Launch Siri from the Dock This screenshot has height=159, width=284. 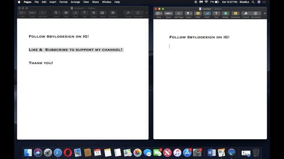(38, 153)
